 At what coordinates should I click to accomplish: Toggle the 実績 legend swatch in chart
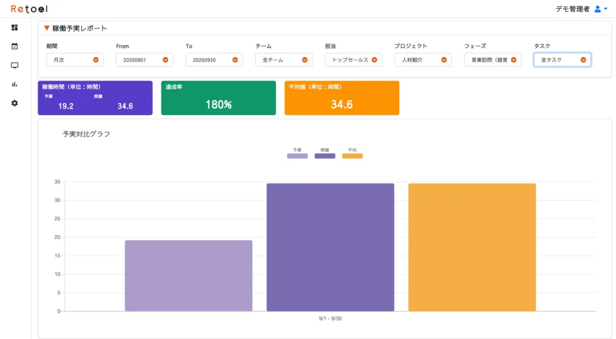coord(325,156)
